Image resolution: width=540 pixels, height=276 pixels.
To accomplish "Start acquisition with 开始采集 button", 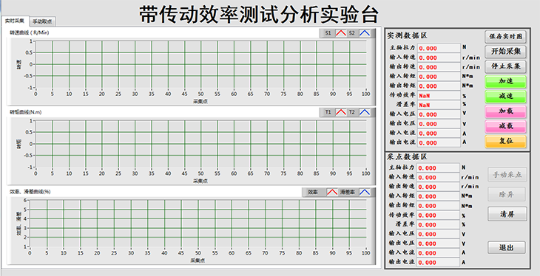I will coord(505,51).
